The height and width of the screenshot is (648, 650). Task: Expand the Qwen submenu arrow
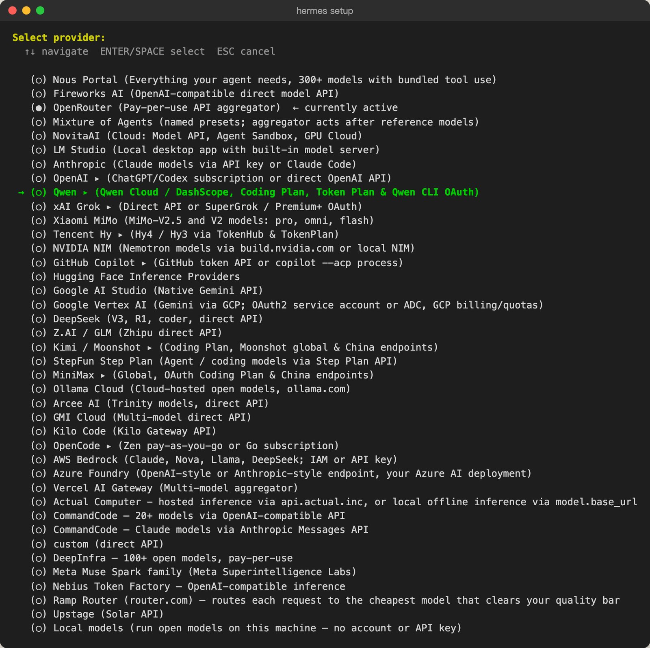click(x=85, y=192)
